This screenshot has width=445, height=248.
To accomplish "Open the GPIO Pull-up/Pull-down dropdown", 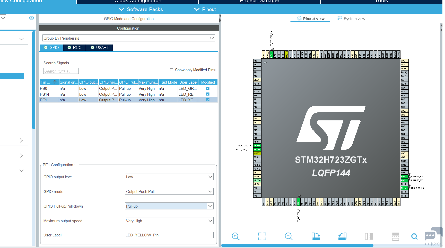I will click(x=169, y=206).
